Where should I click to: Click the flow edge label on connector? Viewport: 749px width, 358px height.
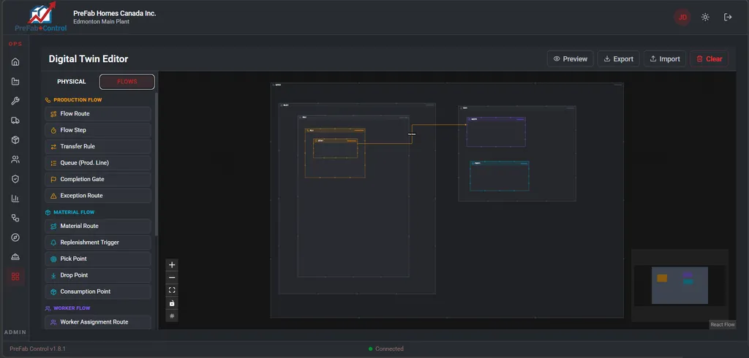coord(412,134)
